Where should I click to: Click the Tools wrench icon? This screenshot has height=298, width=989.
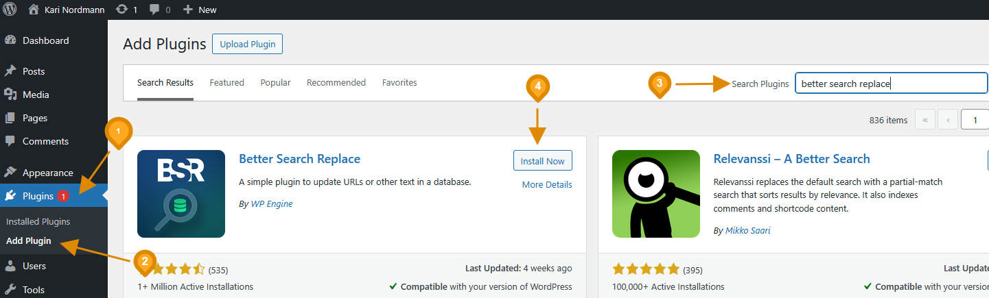click(10, 289)
